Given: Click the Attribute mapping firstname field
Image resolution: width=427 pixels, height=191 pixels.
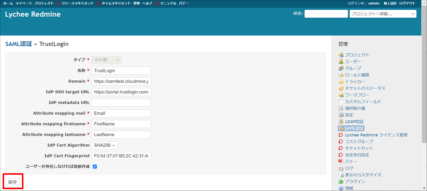Looking at the screenshot, I should tap(121, 124).
